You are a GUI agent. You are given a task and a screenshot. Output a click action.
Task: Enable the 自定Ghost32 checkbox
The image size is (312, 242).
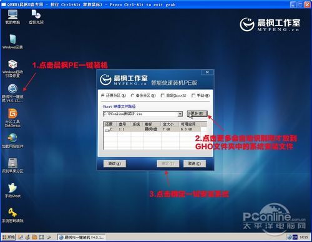pyautogui.click(x=163, y=95)
